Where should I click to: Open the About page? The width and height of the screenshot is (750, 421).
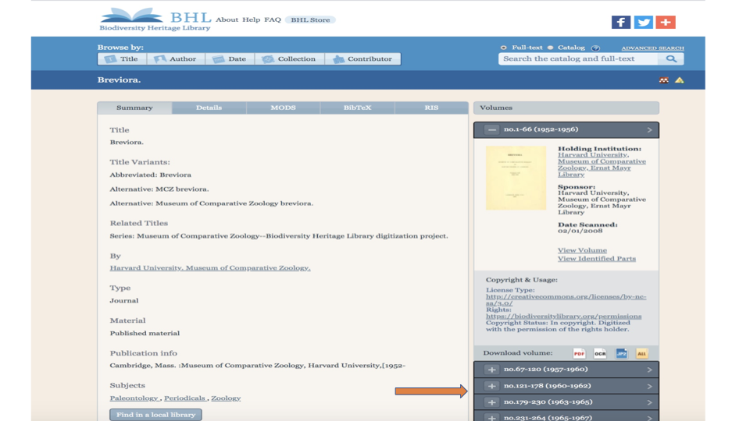click(x=227, y=19)
